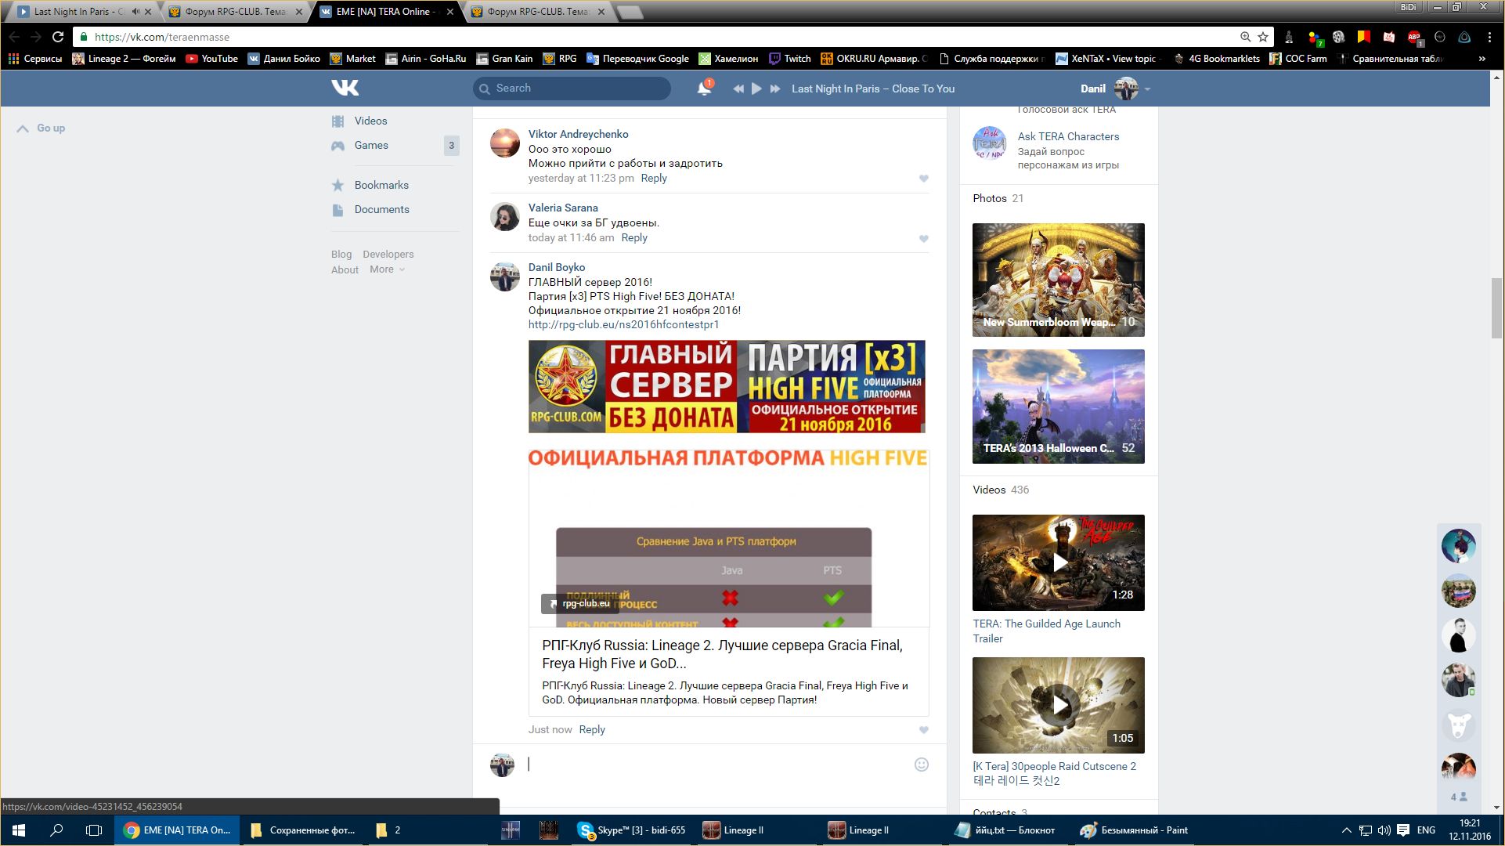Image resolution: width=1505 pixels, height=846 pixels.
Task: Like Valeria Sarana's comment heart icon
Action: click(x=924, y=238)
